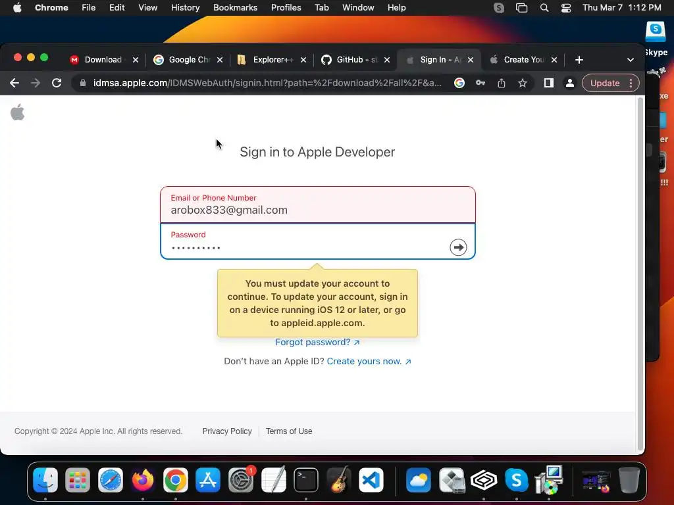The width and height of the screenshot is (674, 505).
Task: Toggle the Chrome side panel
Action: (548, 83)
